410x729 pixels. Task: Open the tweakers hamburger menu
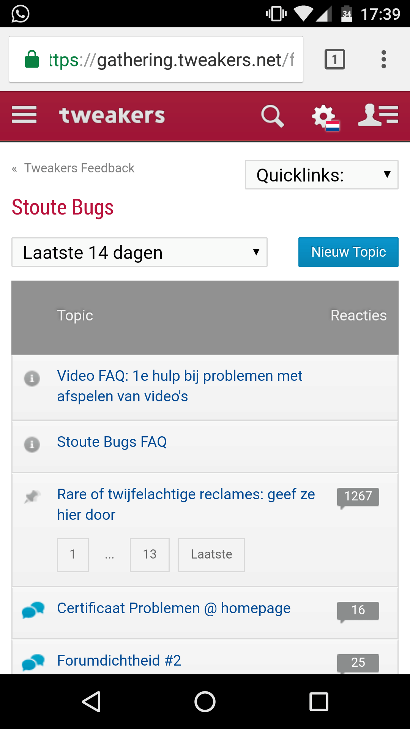pos(24,115)
